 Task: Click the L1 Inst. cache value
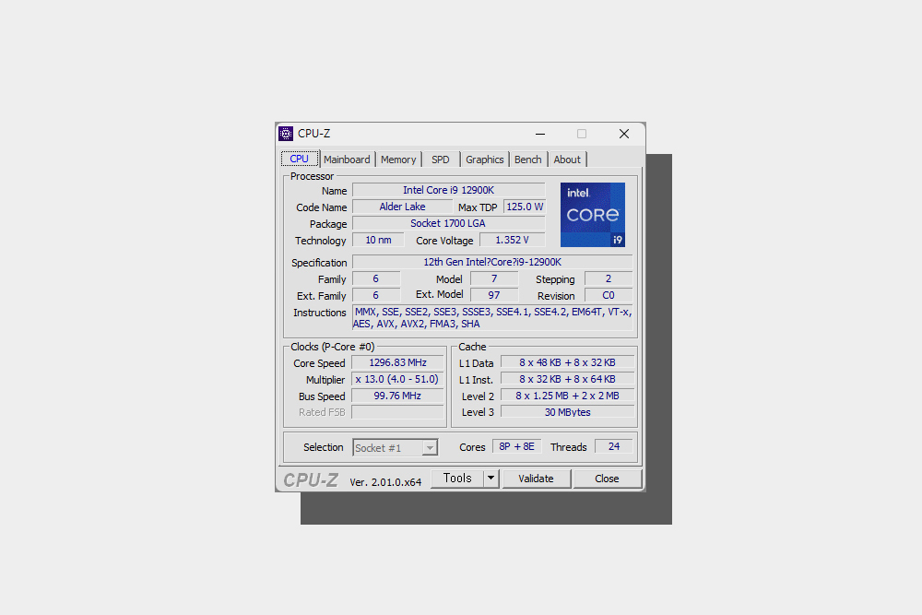point(567,379)
